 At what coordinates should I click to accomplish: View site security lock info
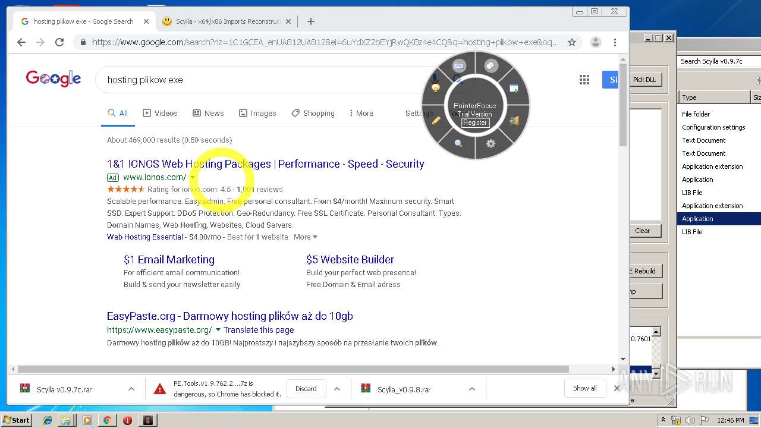coord(83,42)
